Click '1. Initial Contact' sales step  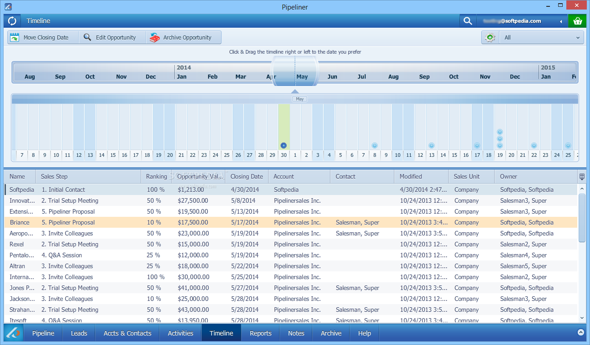coord(63,190)
